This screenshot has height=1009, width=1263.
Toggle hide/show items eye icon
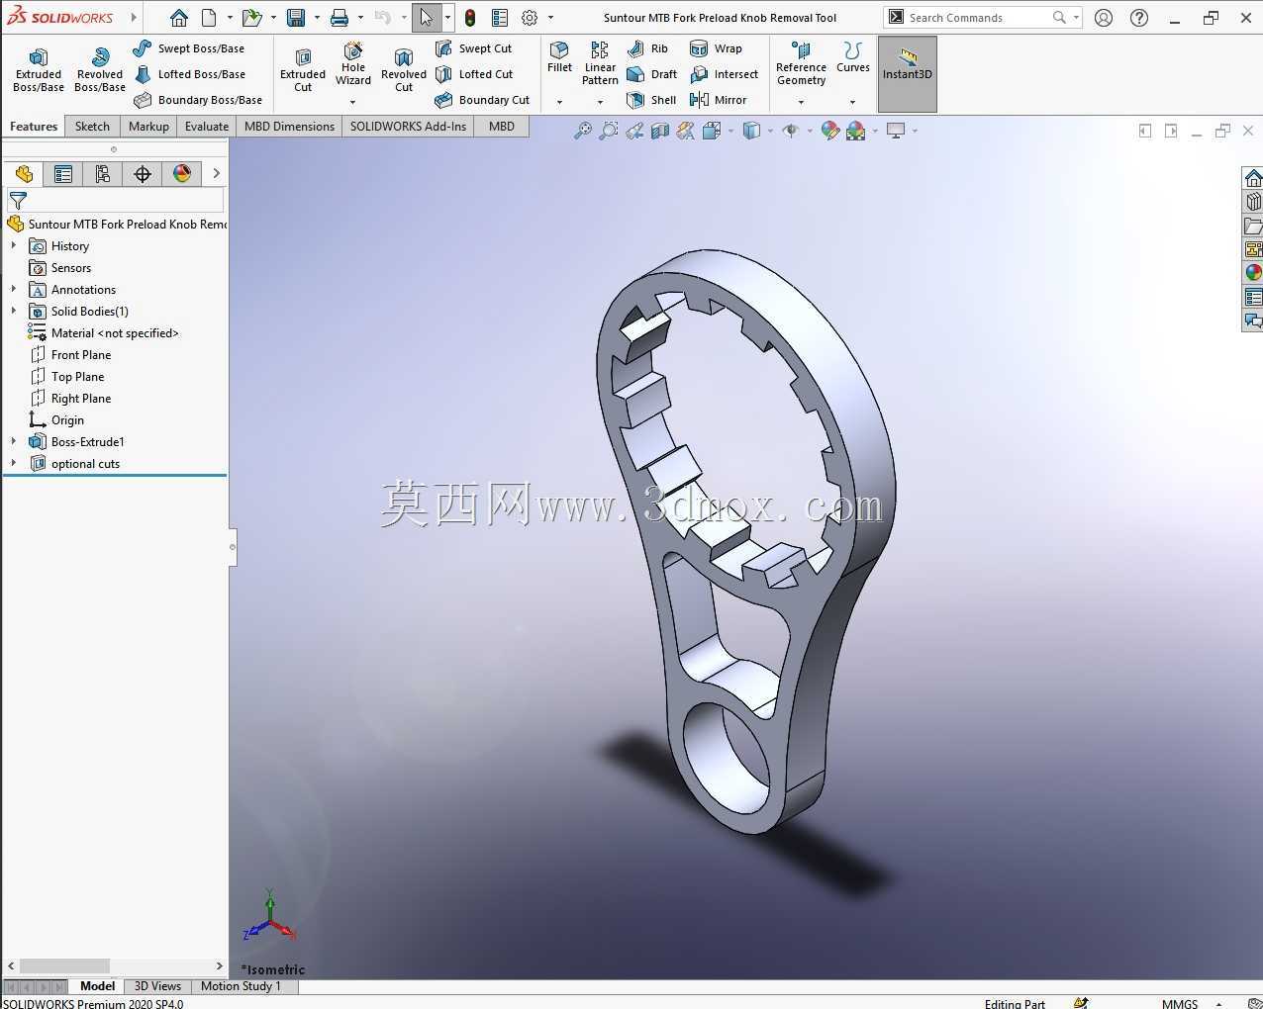(791, 131)
